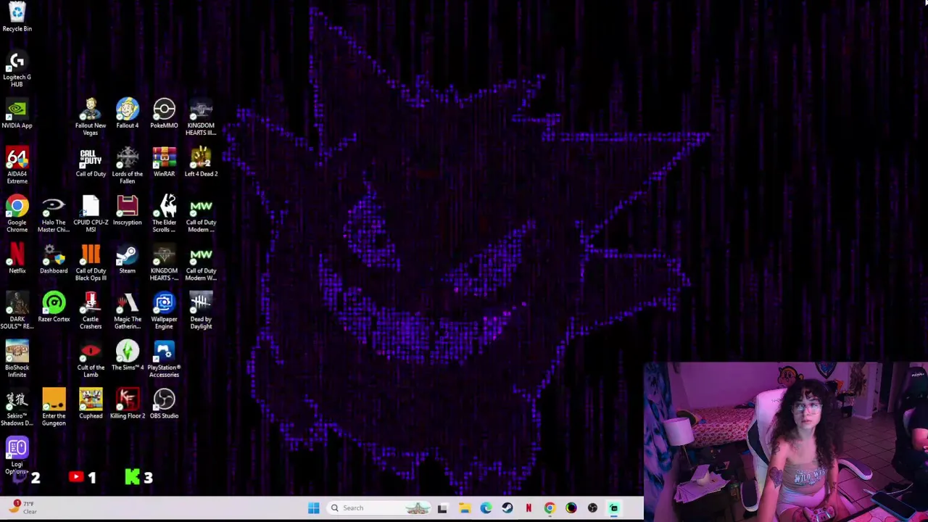Select the Killing Floor 2 desktop icon
The height and width of the screenshot is (522, 928).
click(x=127, y=405)
